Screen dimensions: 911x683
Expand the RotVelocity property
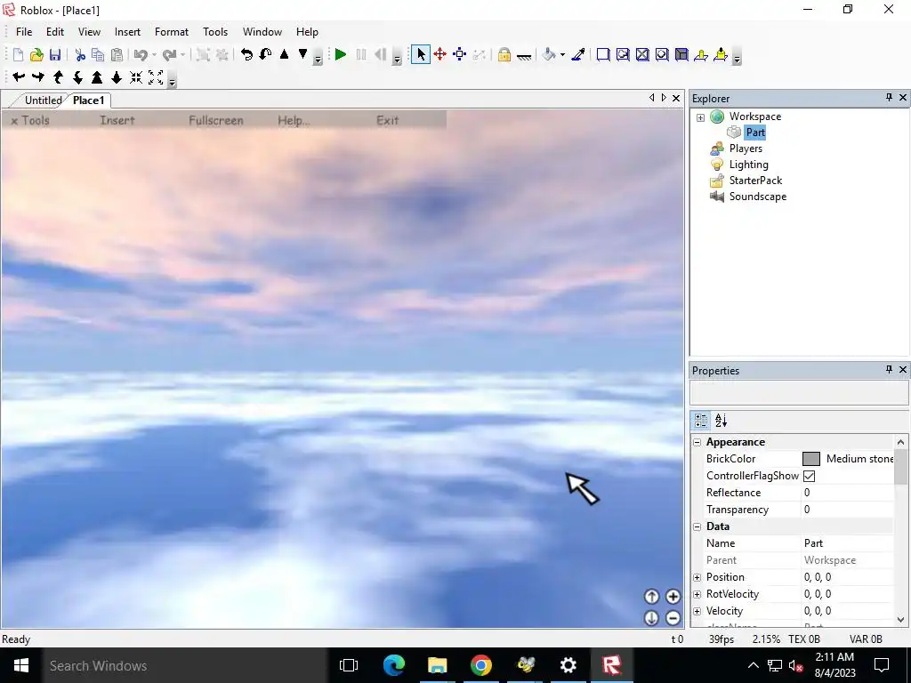[697, 594]
